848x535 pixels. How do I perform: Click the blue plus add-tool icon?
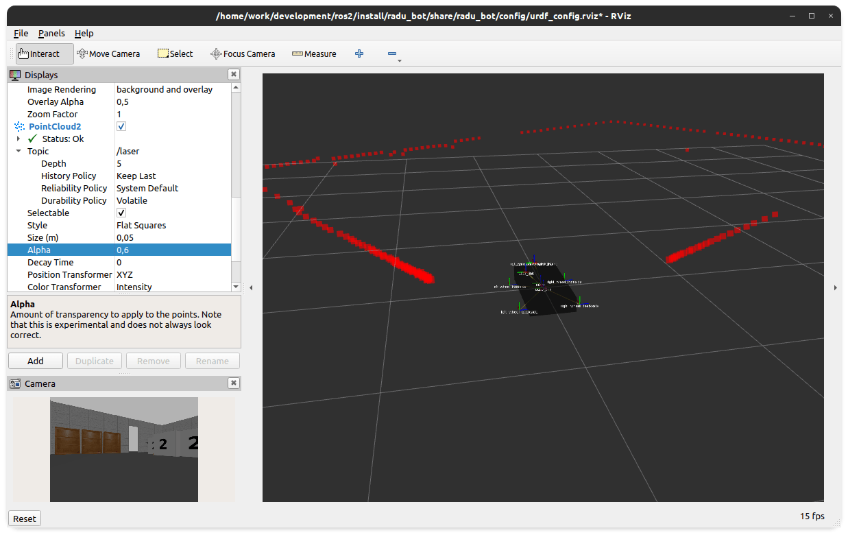click(x=359, y=53)
